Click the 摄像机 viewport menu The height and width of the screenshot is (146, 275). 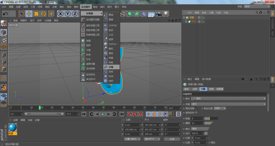point(24,21)
